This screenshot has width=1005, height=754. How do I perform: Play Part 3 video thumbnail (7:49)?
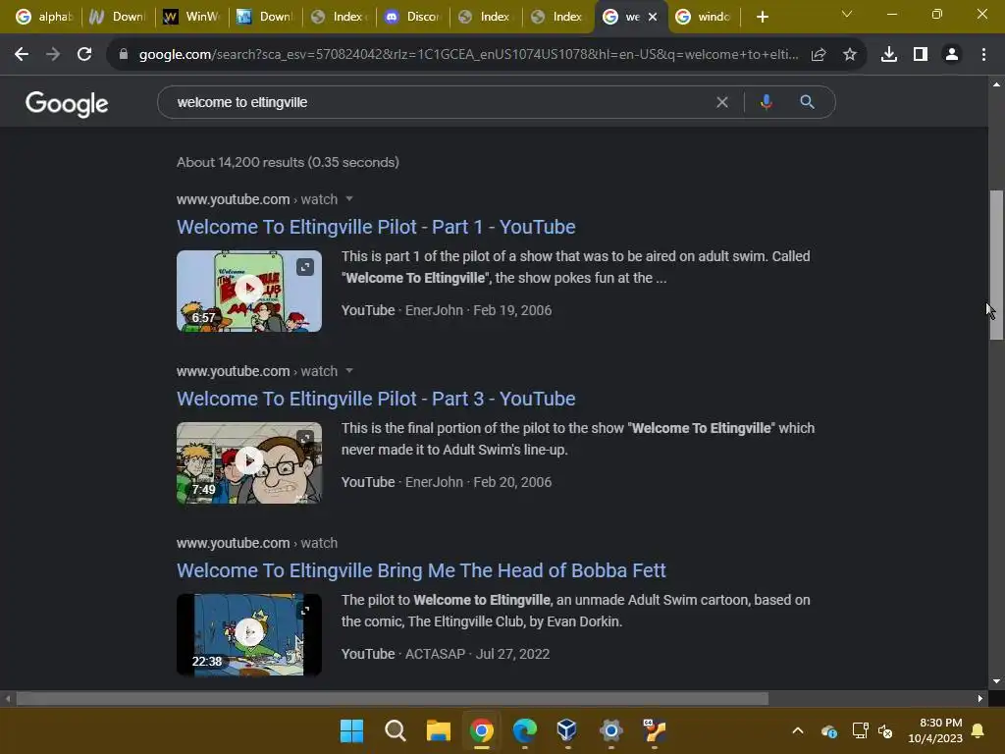249,461
